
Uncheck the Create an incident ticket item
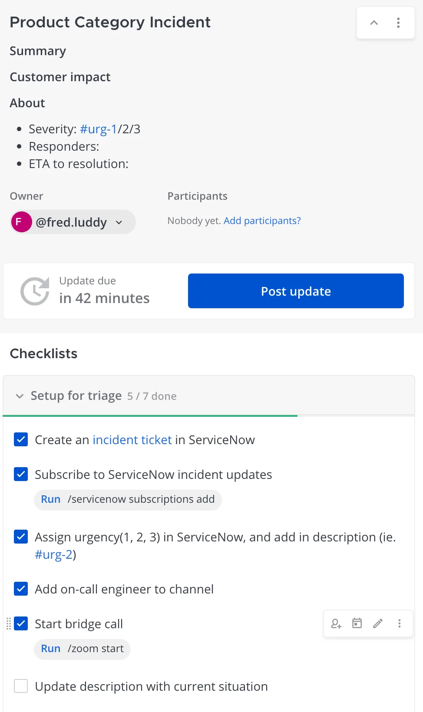pyautogui.click(x=21, y=439)
